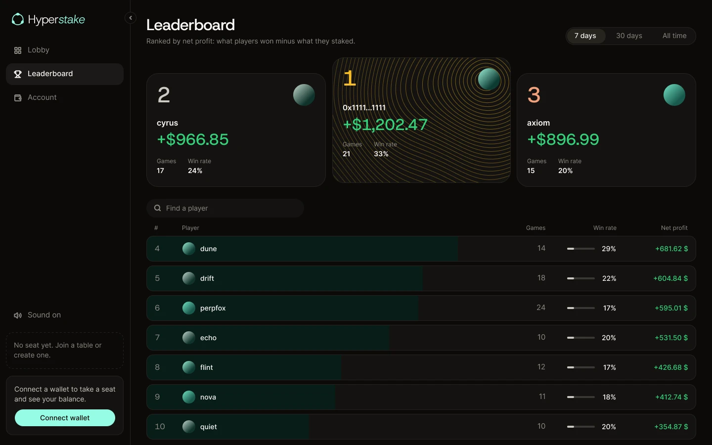Select the 7 days range

pyautogui.click(x=585, y=36)
